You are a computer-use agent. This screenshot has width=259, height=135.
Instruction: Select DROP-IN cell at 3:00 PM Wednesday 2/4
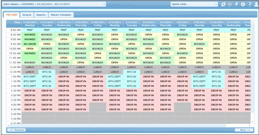pyautogui.click(x=149, y=95)
